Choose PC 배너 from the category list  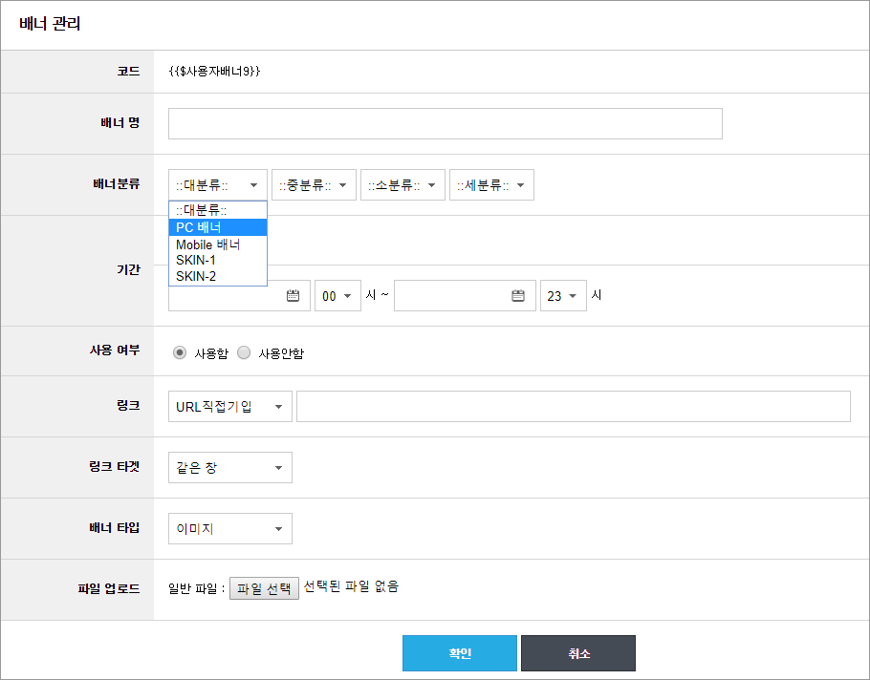(x=218, y=227)
